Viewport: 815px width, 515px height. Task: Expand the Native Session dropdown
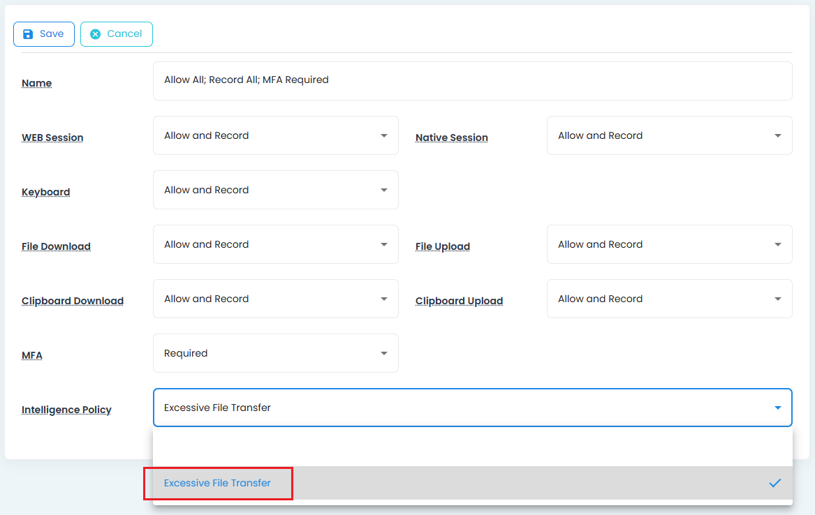(x=669, y=135)
